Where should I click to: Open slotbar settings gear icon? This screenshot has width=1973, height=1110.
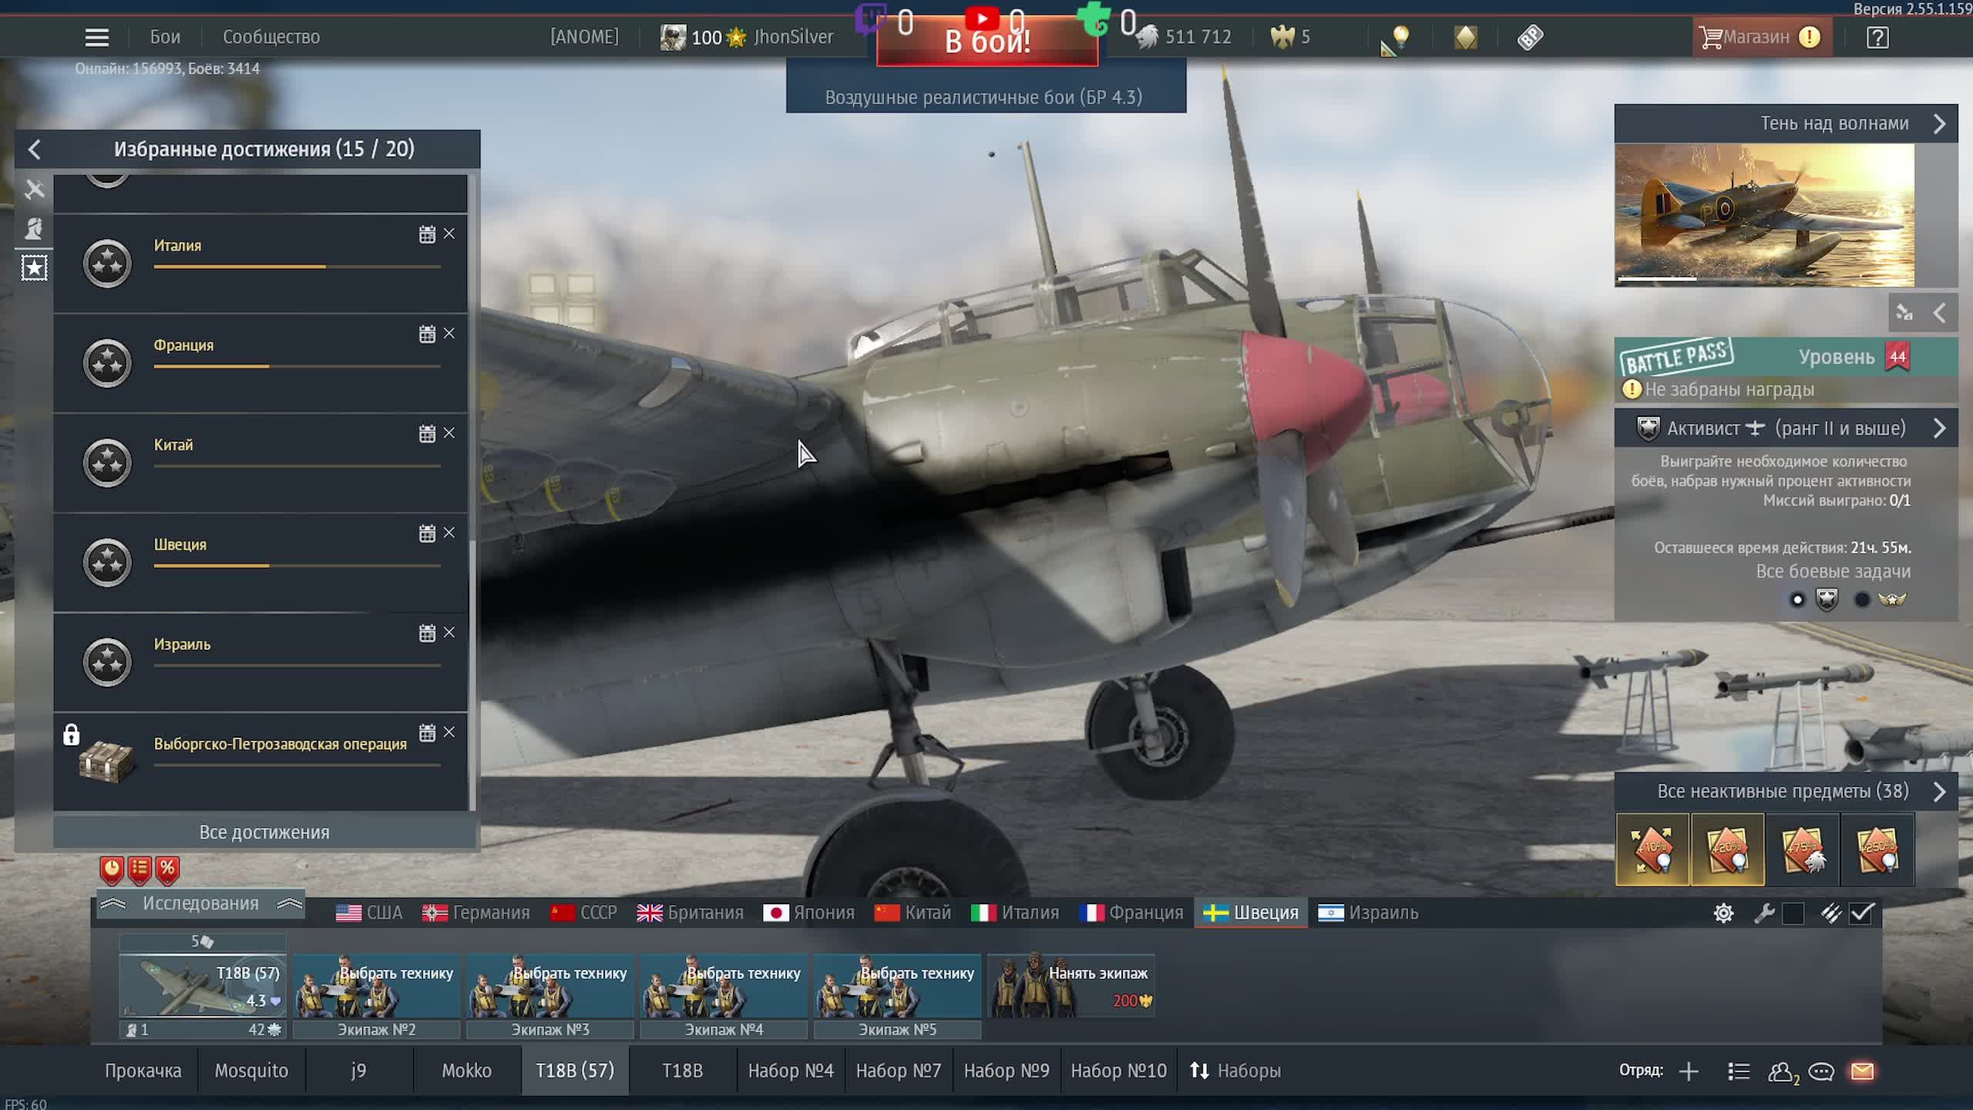click(x=1723, y=913)
